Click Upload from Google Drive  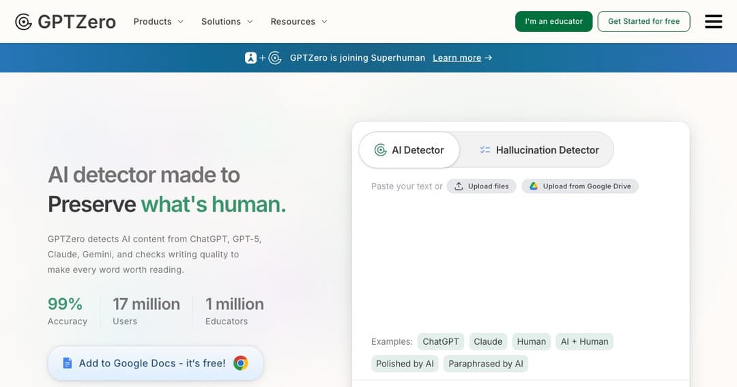pyautogui.click(x=580, y=186)
